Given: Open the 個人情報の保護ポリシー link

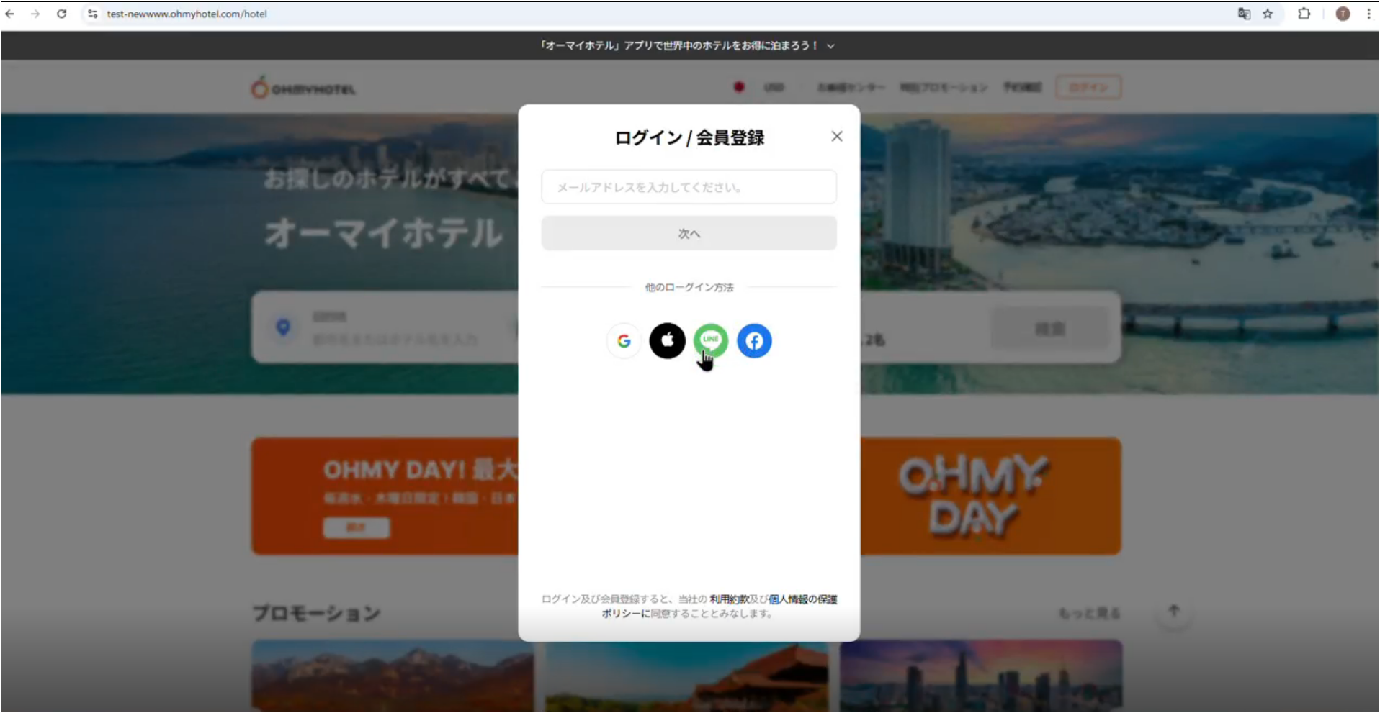Looking at the screenshot, I should [803, 599].
